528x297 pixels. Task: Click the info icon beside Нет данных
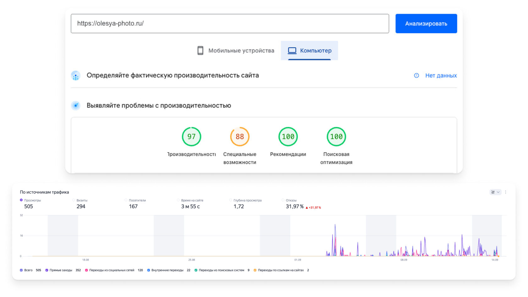(x=416, y=75)
